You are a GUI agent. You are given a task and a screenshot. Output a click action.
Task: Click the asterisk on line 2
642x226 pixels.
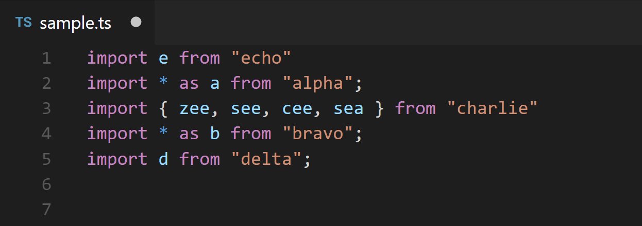(163, 83)
